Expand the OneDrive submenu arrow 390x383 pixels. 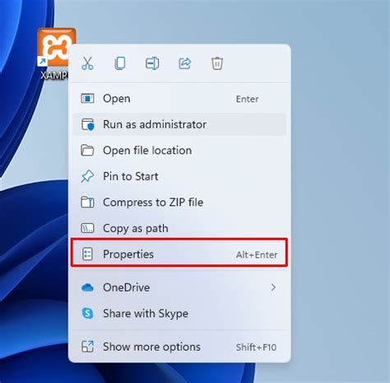point(273,287)
